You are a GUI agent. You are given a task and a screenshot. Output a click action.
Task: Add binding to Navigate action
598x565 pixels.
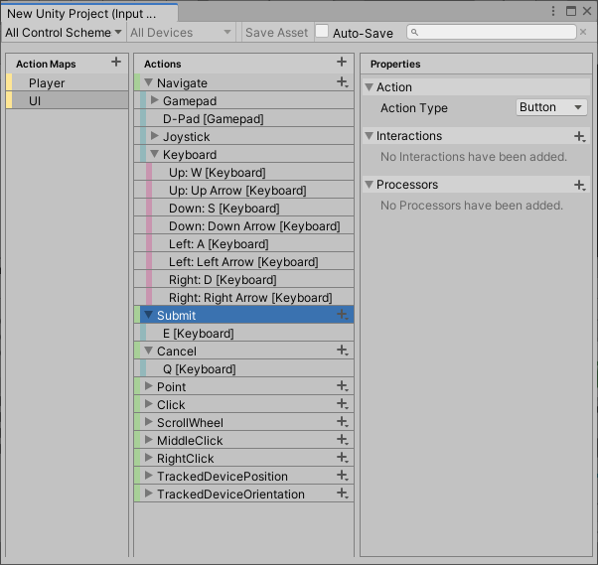[x=342, y=82]
